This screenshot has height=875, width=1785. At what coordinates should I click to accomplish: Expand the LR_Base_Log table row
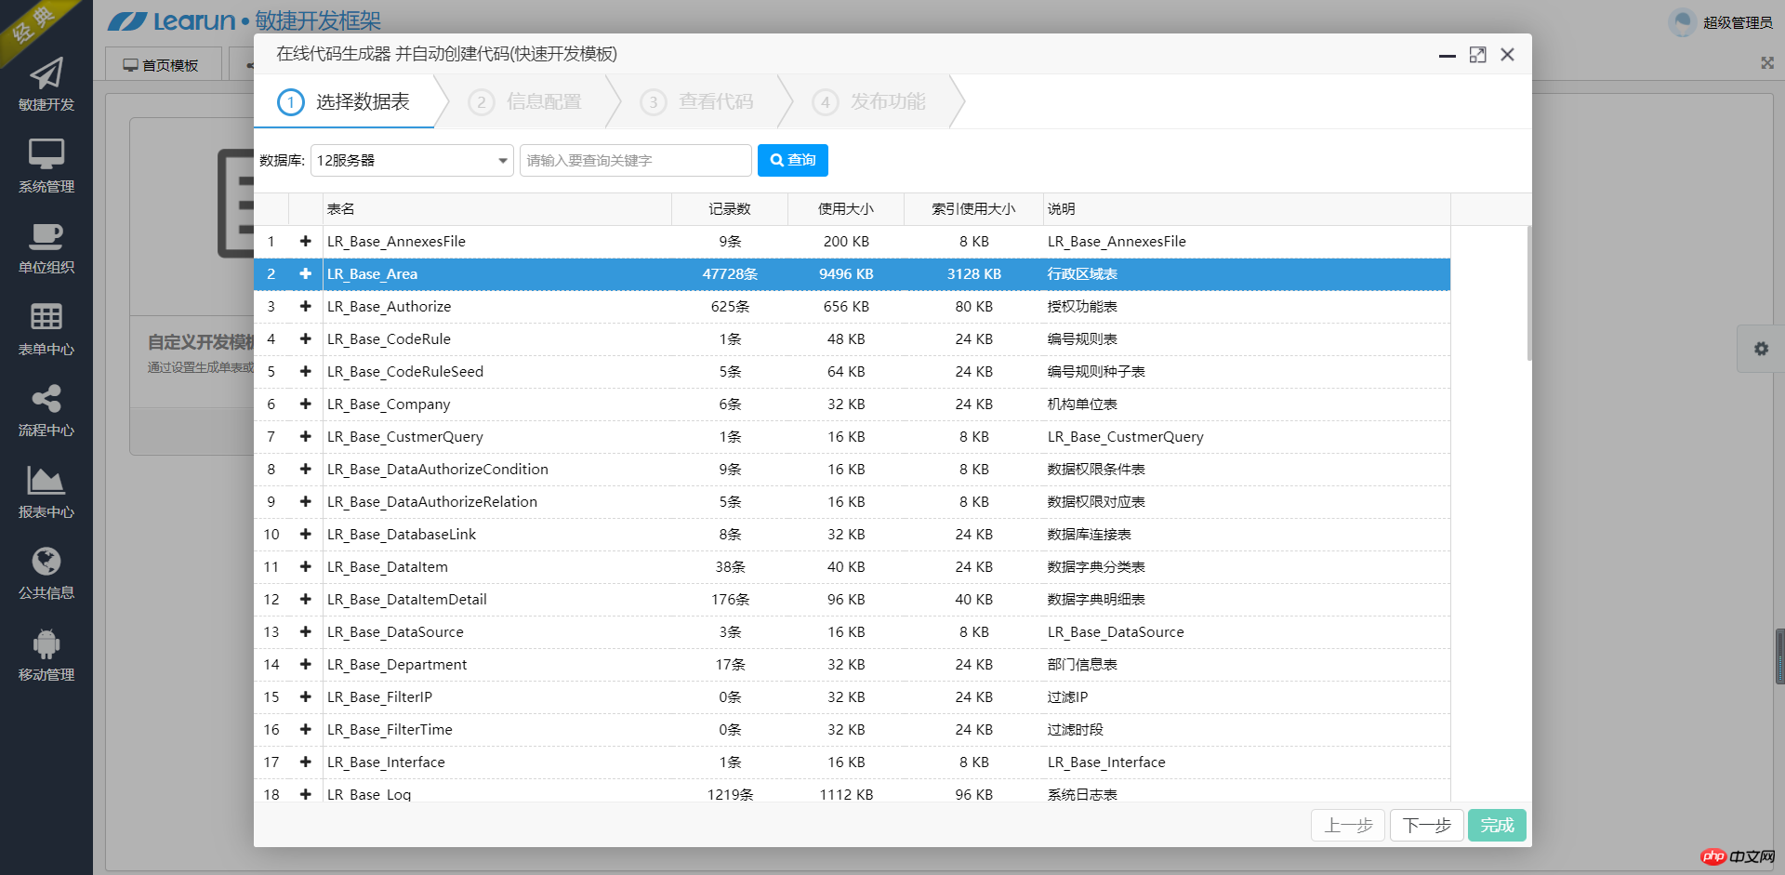(305, 794)
